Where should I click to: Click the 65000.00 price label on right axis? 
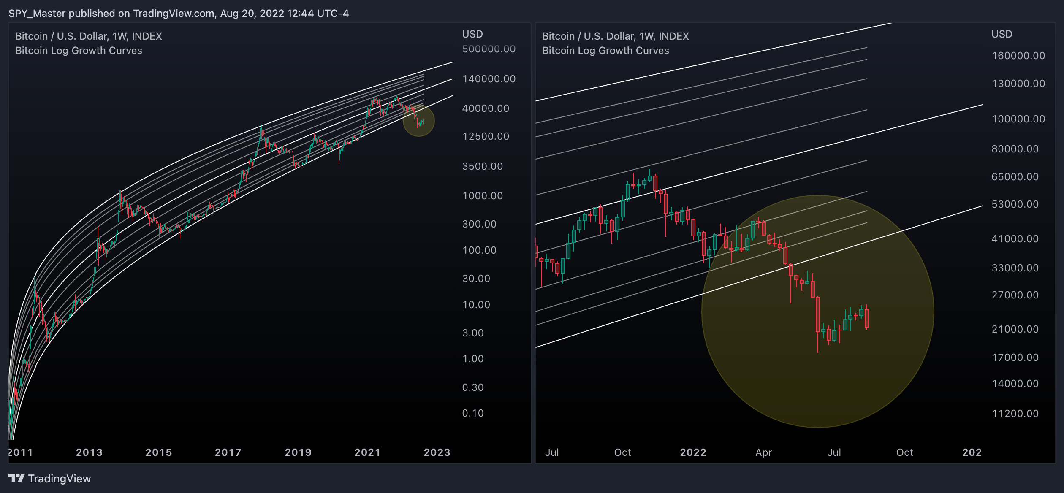coord(1015,177)
